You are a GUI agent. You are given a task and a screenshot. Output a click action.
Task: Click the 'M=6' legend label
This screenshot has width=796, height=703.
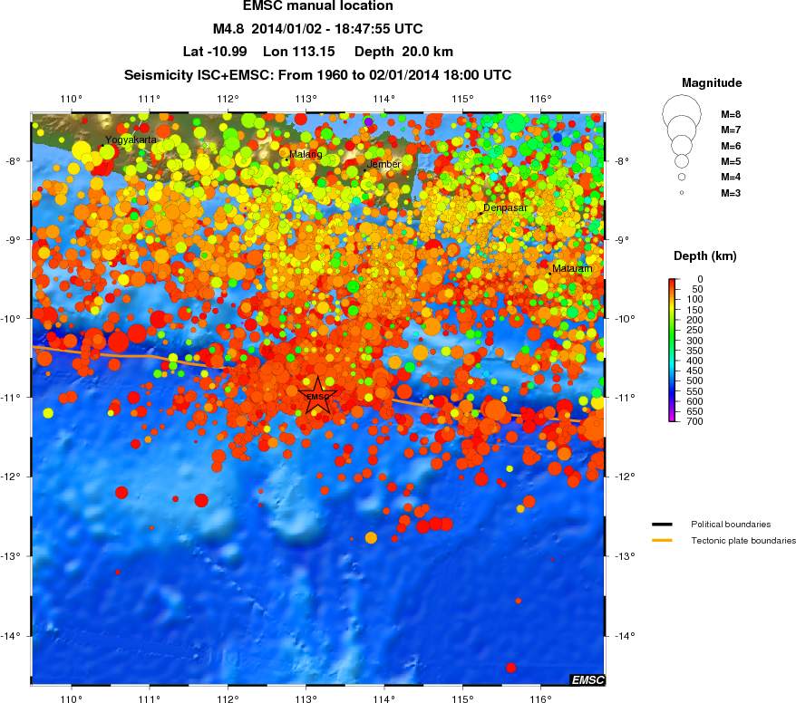point(731,146)
